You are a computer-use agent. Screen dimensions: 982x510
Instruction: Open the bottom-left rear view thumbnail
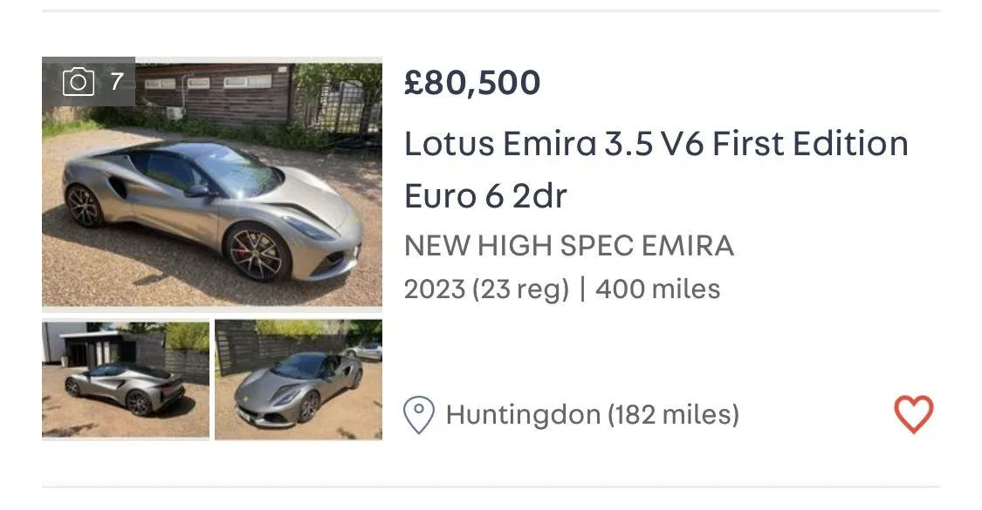tap(125, 380)
